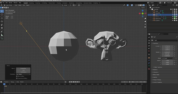This screenshot has width=178, height=94.
Task: Open the viewport Options button
Action: point(143,8)
